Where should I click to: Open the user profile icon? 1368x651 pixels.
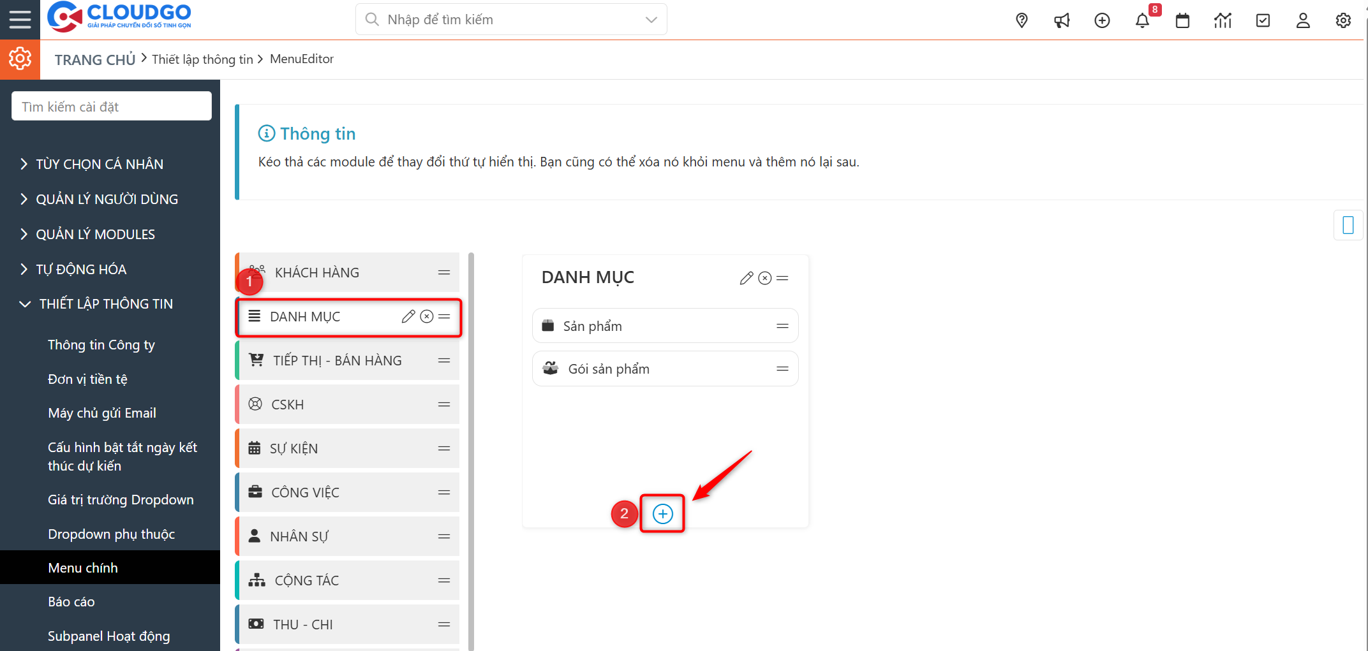point(1303,20)
